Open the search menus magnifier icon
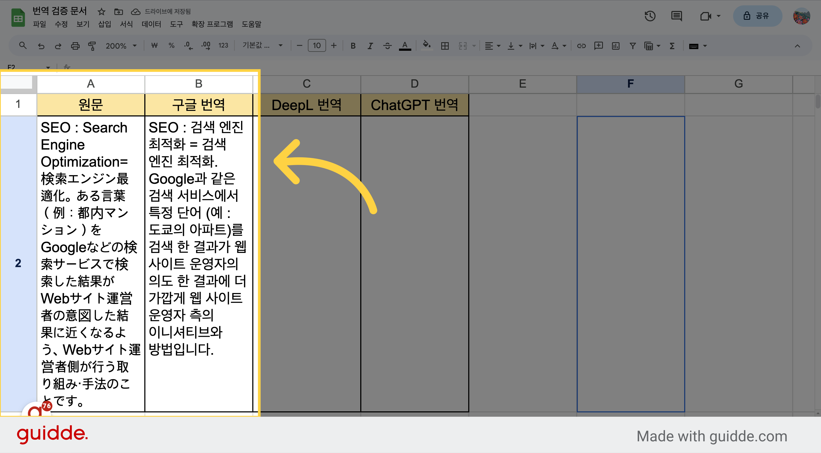The height and width of the screenshot is (453, 821). (x=23, y=46)
